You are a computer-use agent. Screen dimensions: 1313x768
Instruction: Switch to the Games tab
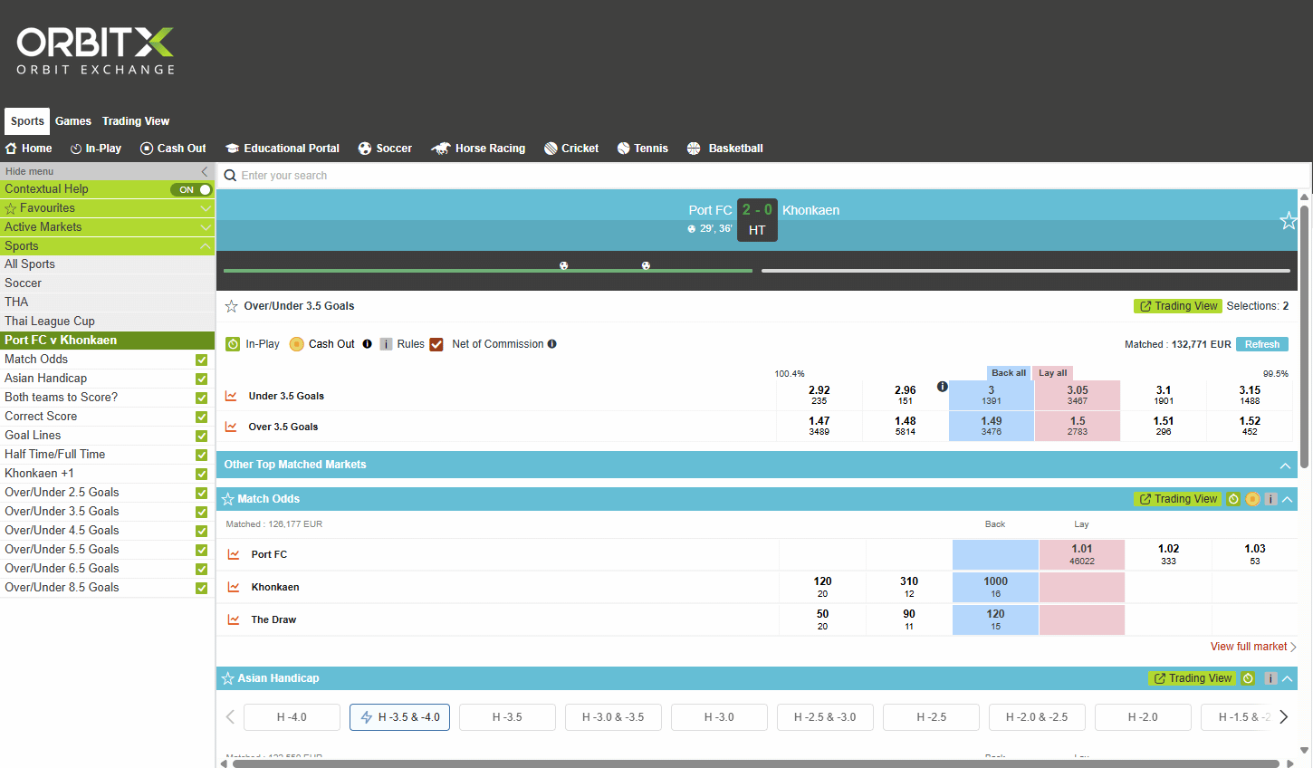73,121
